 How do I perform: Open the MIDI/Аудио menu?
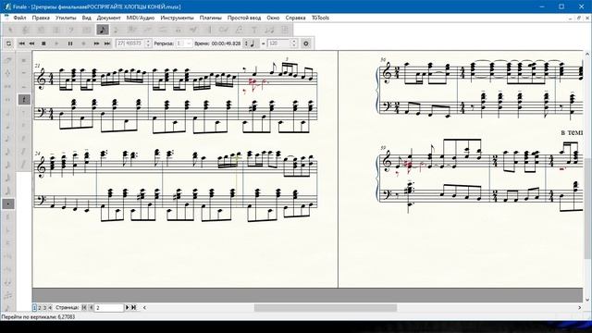click(141, 18)
